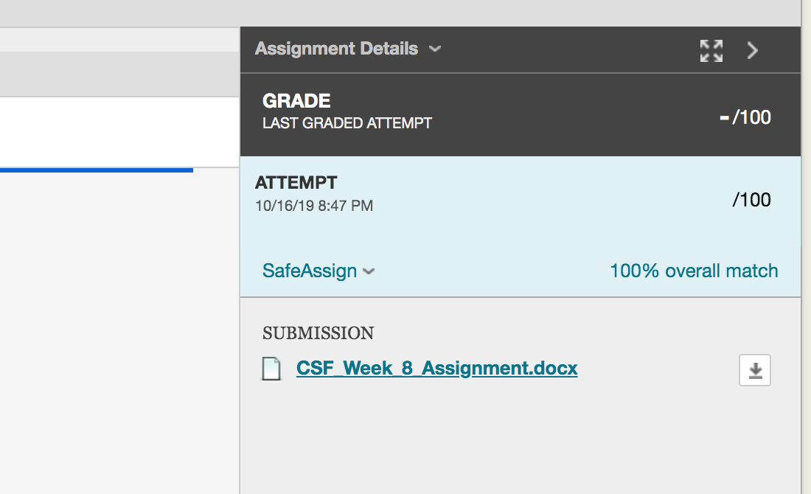Select the ATTEMPT row heading
The width and height of the screenshot is (811, 494).
tap(296, 183)
